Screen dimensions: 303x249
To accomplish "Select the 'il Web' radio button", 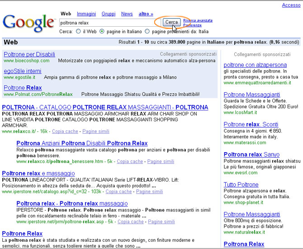I will point(78,31).
